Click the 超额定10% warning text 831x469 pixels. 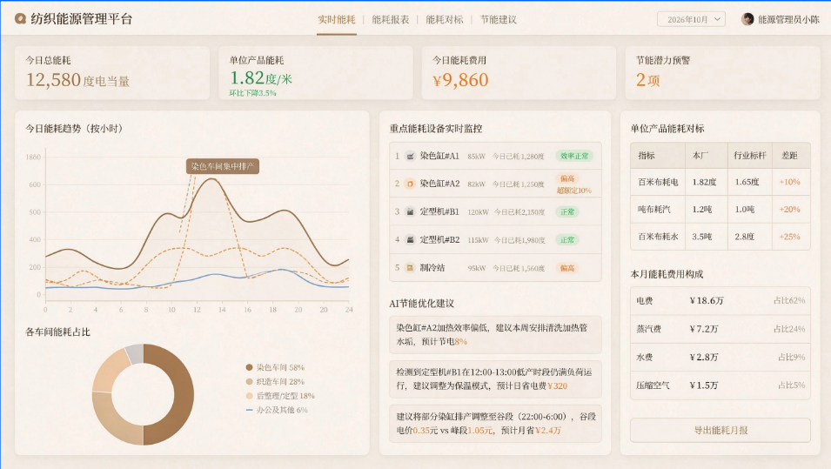[x=574, y=191]
